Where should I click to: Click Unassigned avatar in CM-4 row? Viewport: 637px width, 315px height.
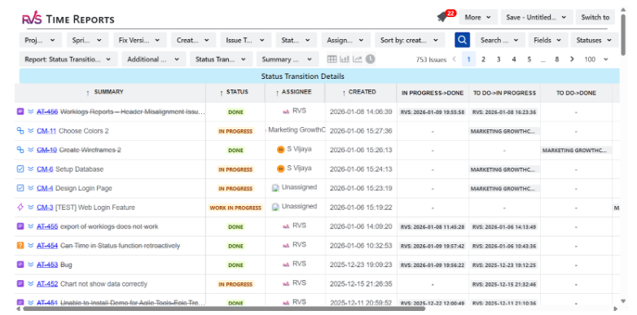pos(275,187)
